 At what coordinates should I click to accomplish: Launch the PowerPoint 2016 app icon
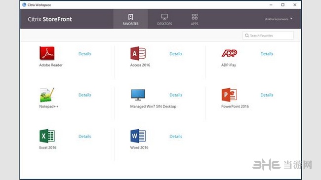[229, 95]
